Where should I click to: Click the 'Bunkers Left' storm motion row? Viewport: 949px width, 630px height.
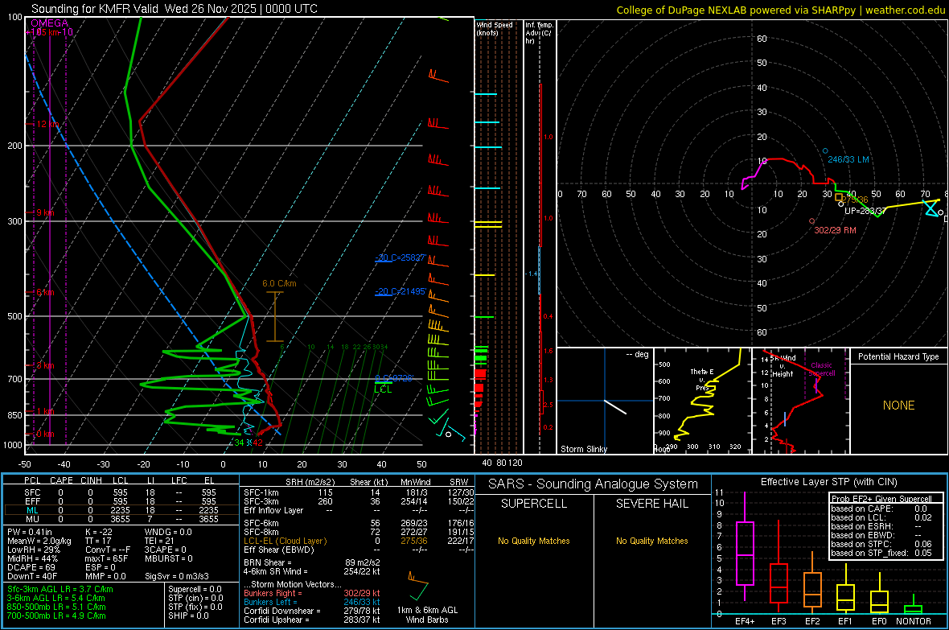point(312,602)
